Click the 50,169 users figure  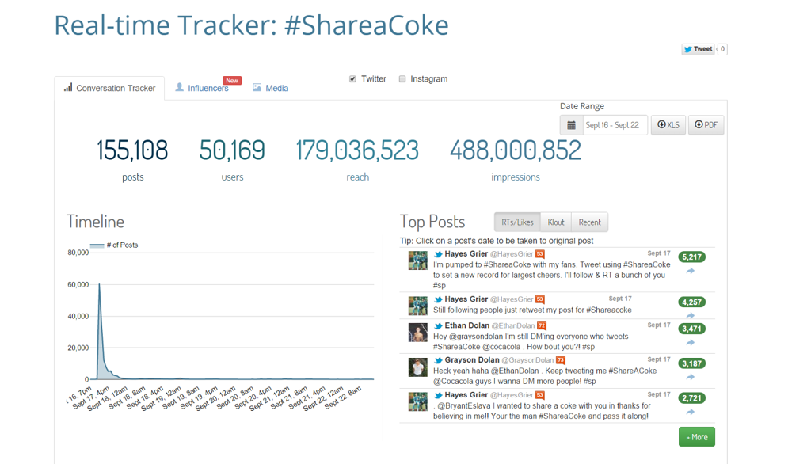(232, 150)
